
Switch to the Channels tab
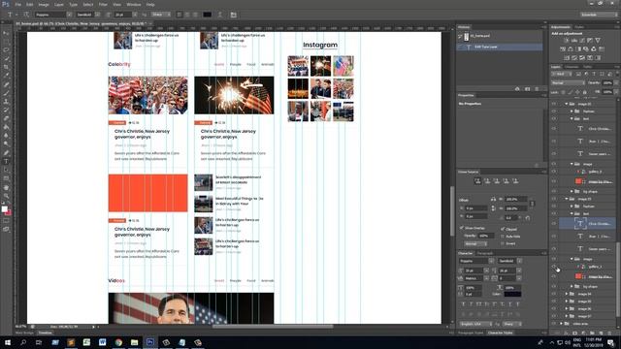[x=572, y=67]
